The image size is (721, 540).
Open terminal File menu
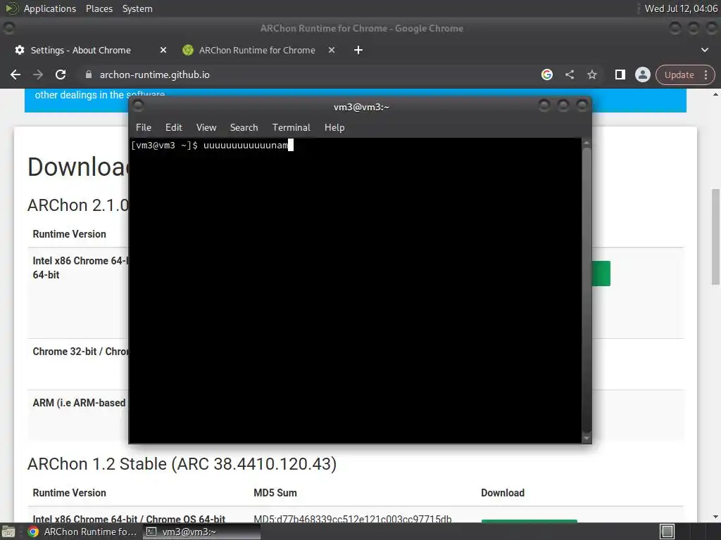(144, 128)
